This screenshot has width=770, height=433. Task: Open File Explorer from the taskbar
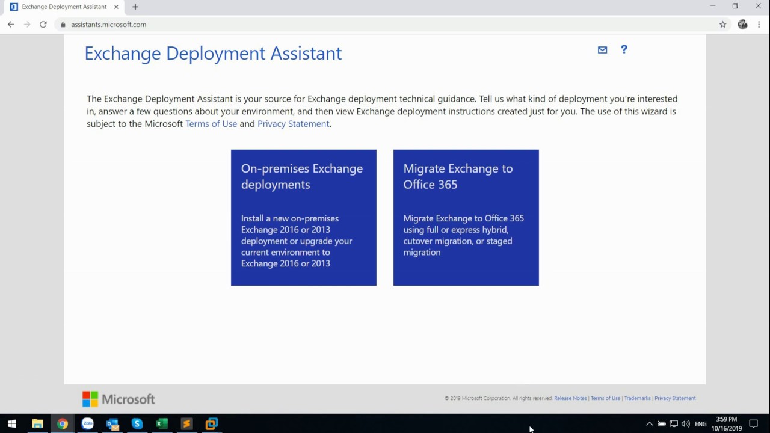[x=37, y=423]
